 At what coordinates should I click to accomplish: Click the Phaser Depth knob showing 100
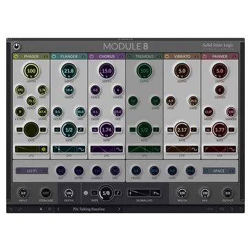(31, 71)
